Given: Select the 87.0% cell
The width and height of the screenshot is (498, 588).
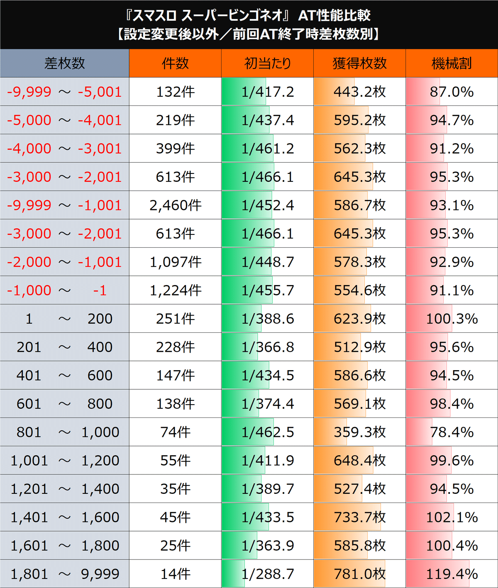Looking at the screenshot, I should tap(452, 92).
